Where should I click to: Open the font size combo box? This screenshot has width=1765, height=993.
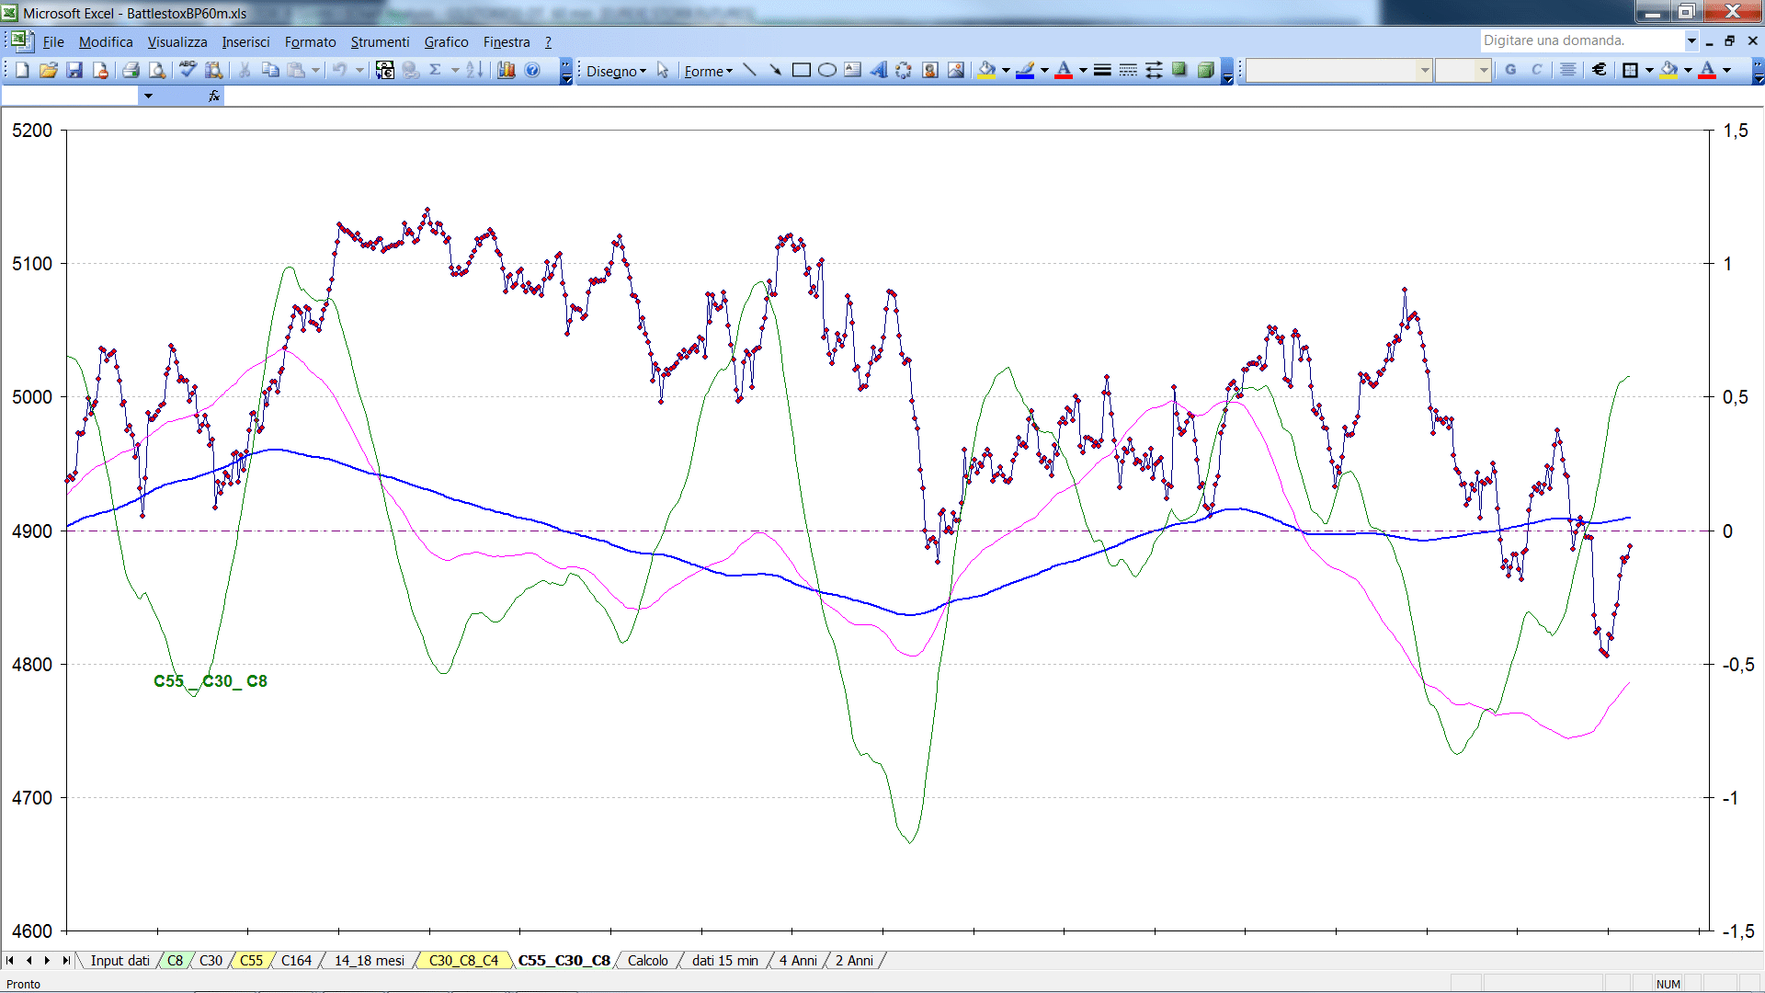tap(1463, 70)
